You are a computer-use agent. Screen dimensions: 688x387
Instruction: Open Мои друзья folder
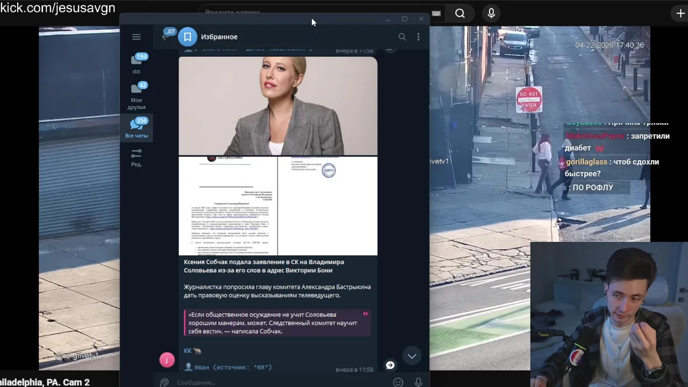137,96
